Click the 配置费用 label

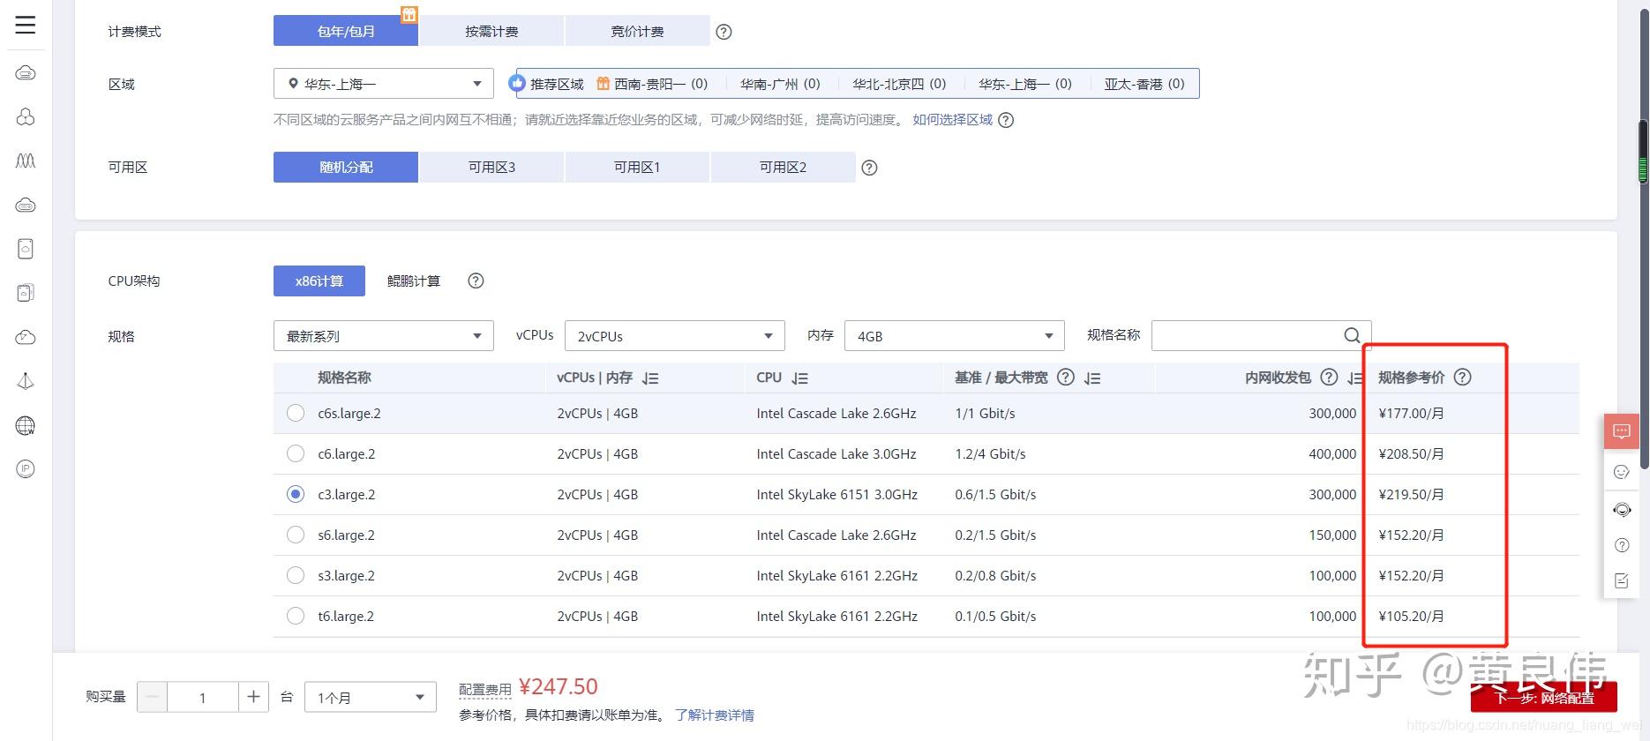tap(485, 689)
